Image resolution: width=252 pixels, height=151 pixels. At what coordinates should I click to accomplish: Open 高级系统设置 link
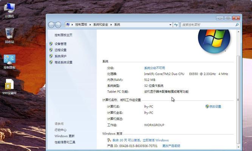[x=63, y=62]
